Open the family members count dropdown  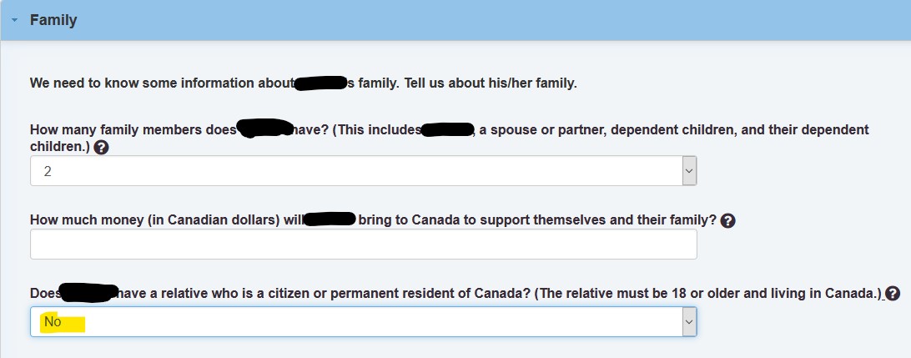tap(363, 171)
